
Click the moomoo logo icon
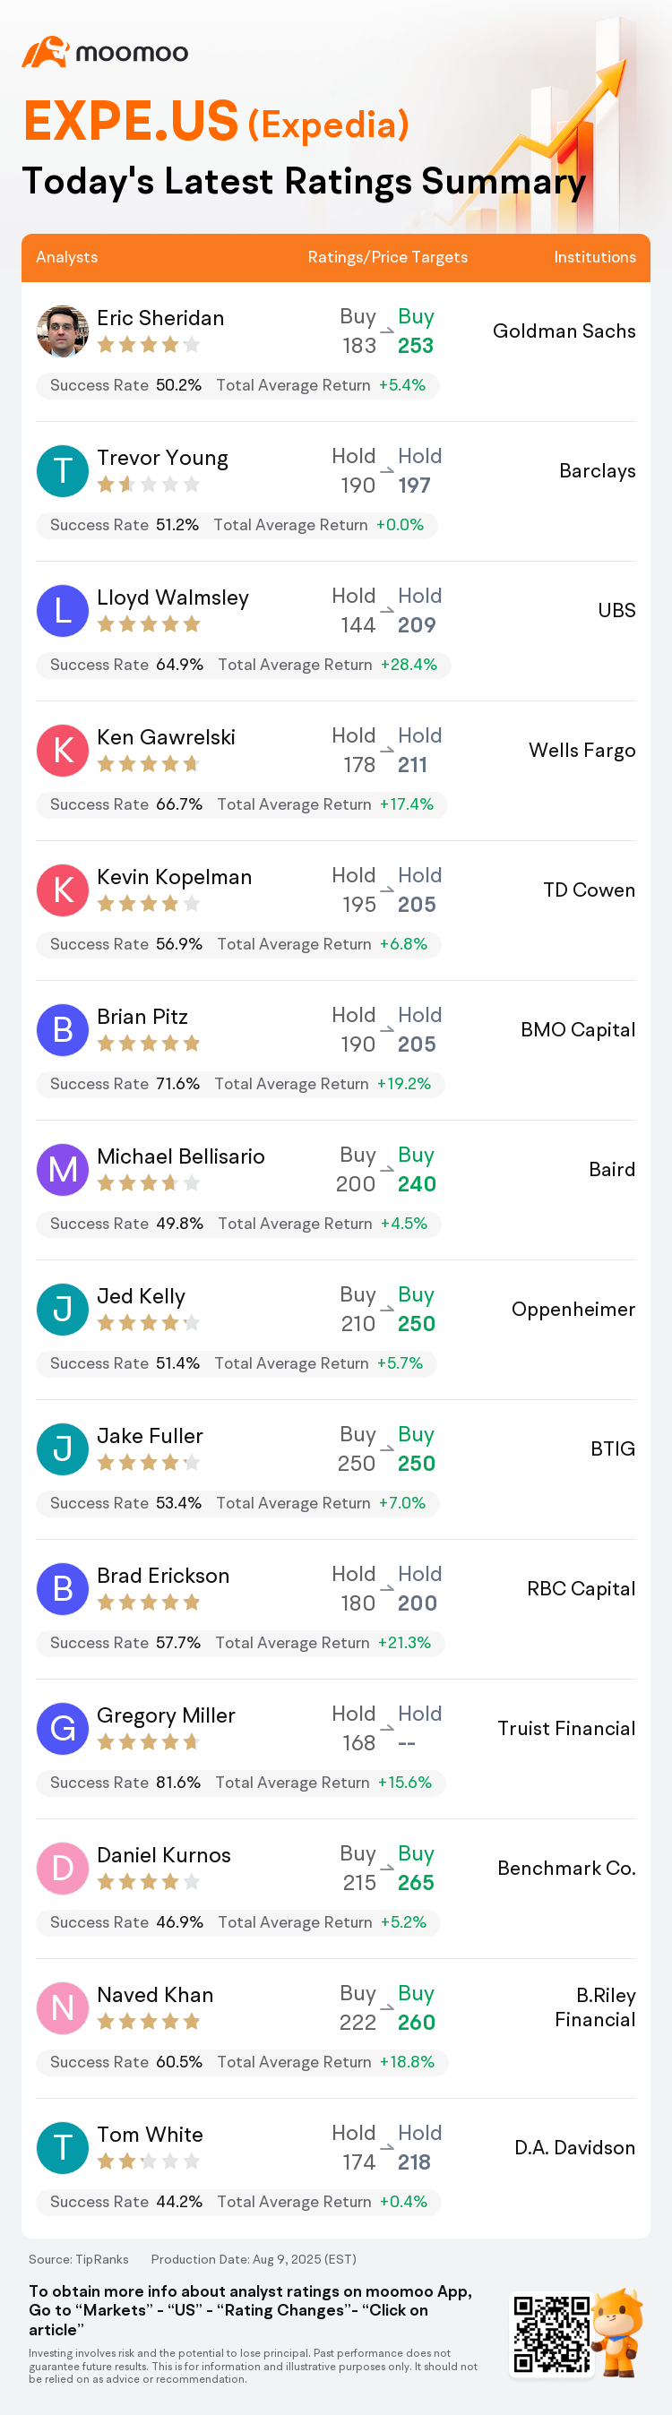[x=45, y=52]
